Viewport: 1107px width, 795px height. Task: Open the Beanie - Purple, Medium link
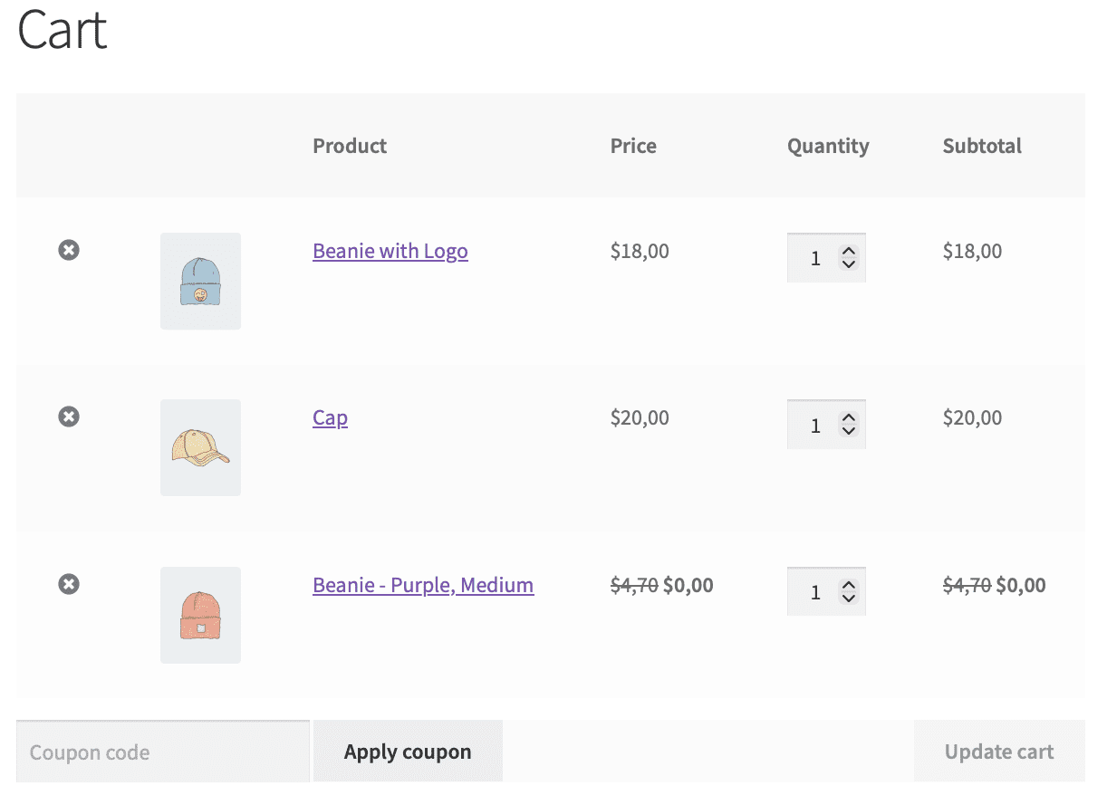point(423,585)
